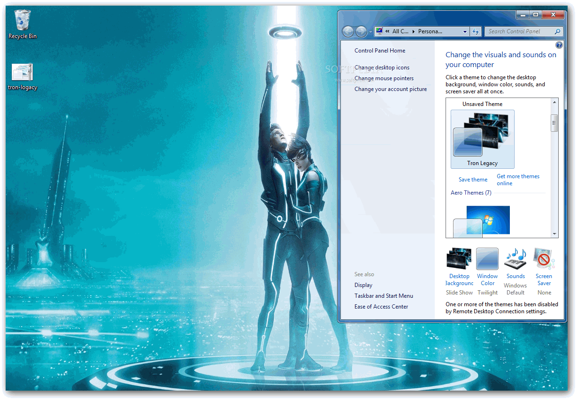Select the Tron Legacy theme thumbnail
577x400 pixels.
pos(482,139)
